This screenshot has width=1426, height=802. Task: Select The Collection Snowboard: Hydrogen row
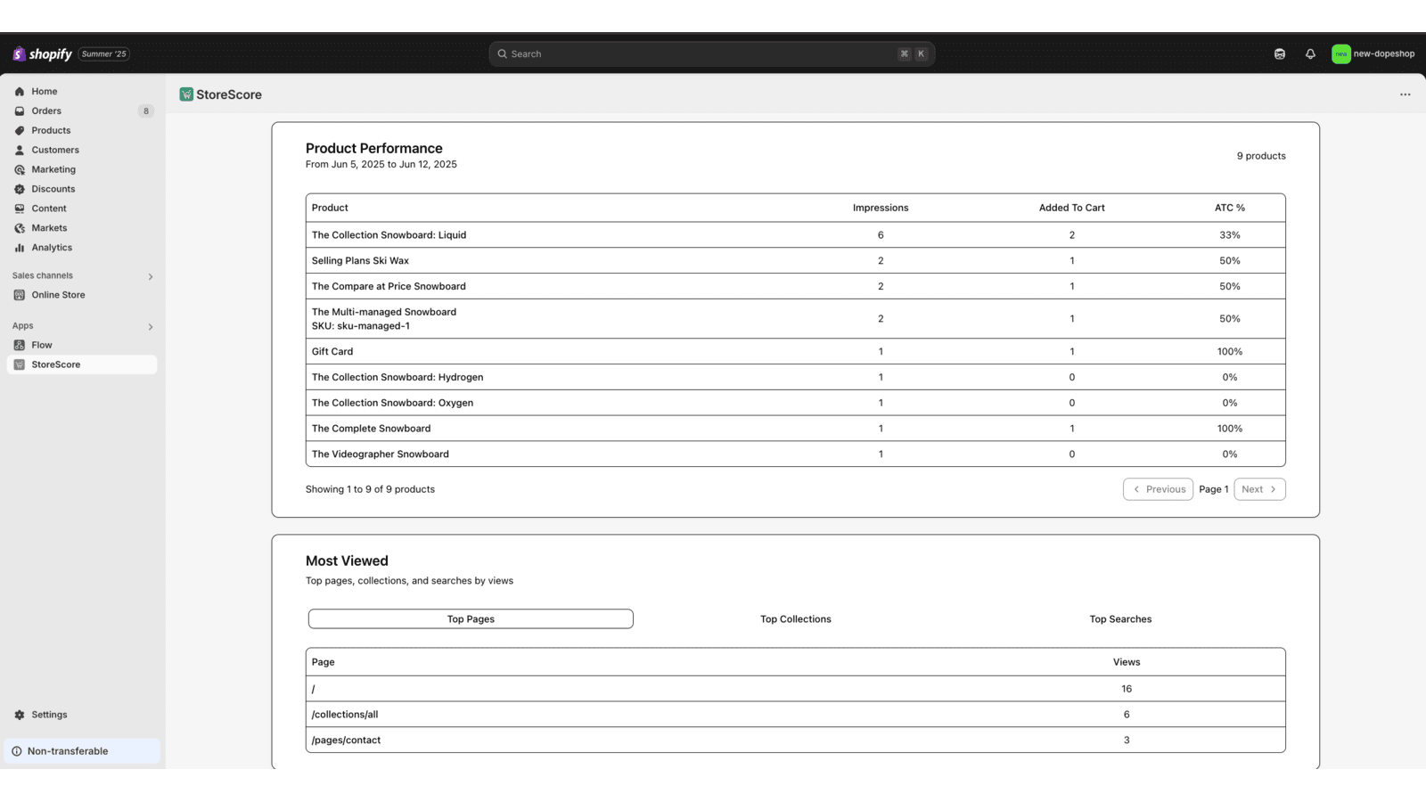pyautogui.click(x=796, y=377)
